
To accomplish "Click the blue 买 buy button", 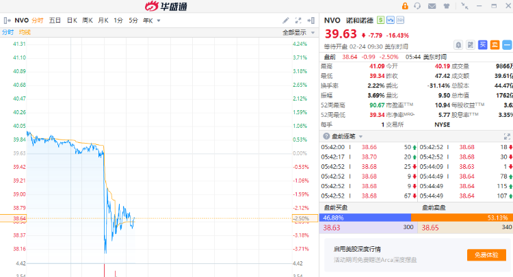I will (483, 45).
